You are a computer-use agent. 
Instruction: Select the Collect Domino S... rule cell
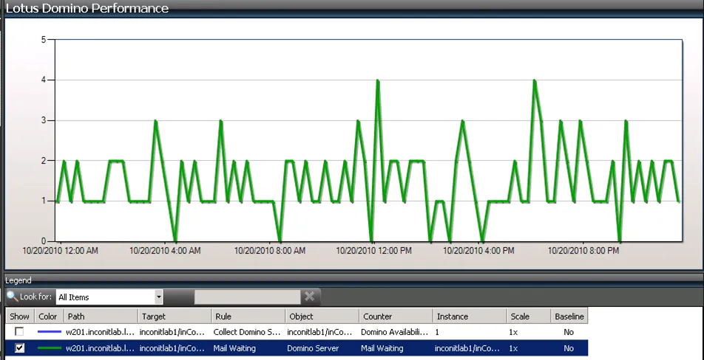tap(247, 332)
